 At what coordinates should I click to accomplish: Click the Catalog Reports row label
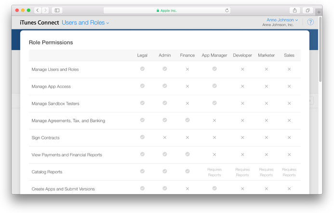click(47, 172)
